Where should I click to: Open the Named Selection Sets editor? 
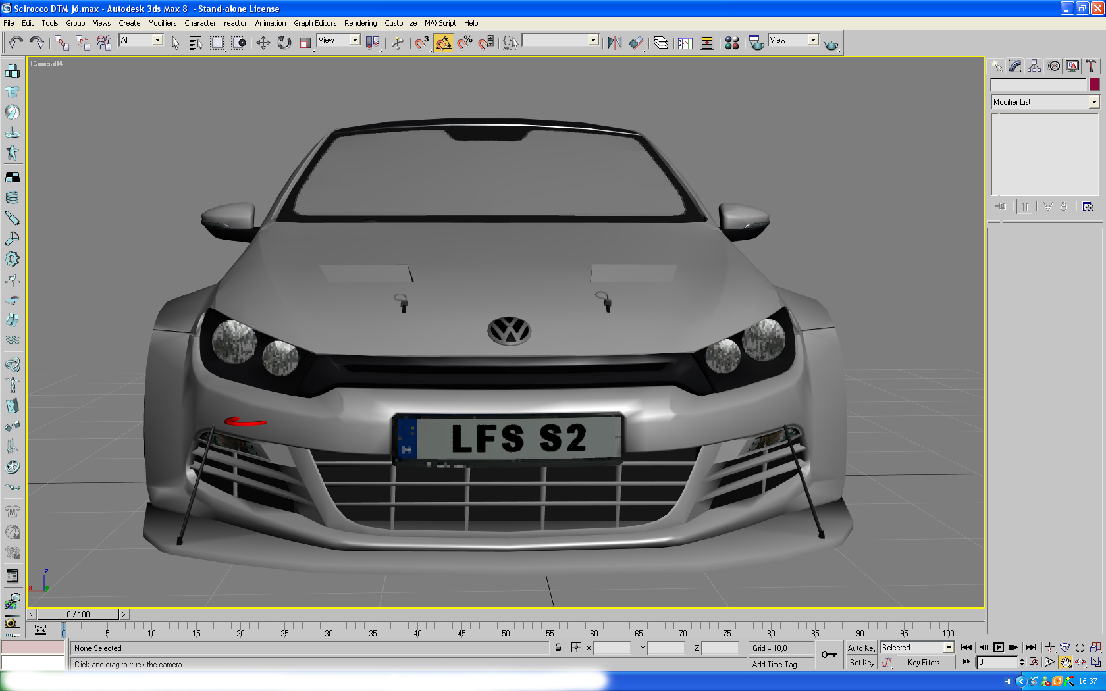pos(510,43)
